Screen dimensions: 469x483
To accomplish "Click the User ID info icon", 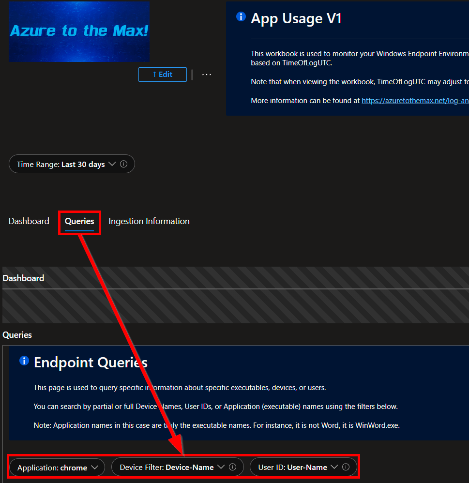I will tap(346, 467).
